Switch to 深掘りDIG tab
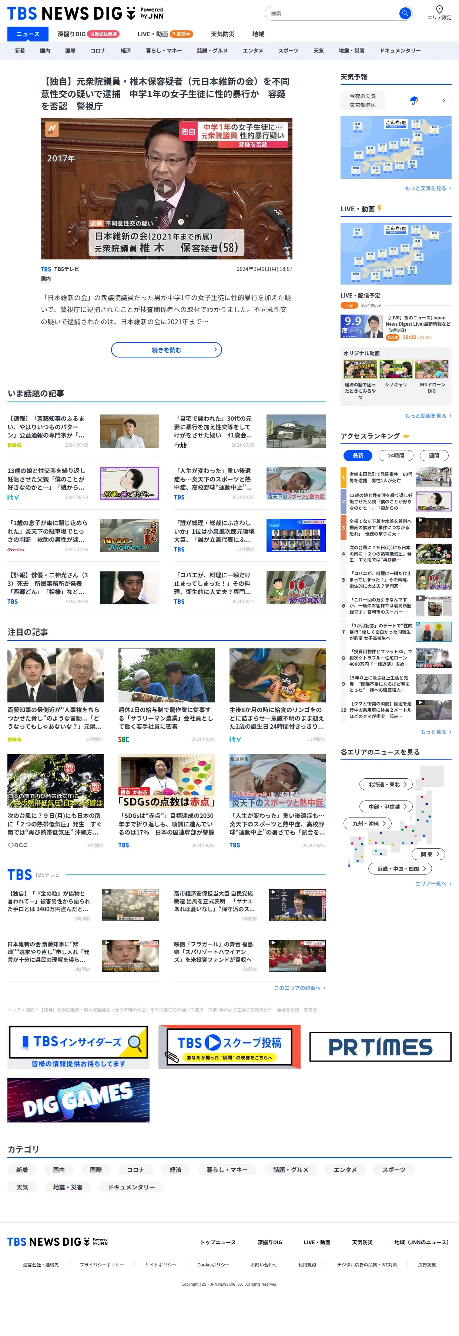Image resolution: width=459 pixels, height=1336 pixels. tap(71, 34)
